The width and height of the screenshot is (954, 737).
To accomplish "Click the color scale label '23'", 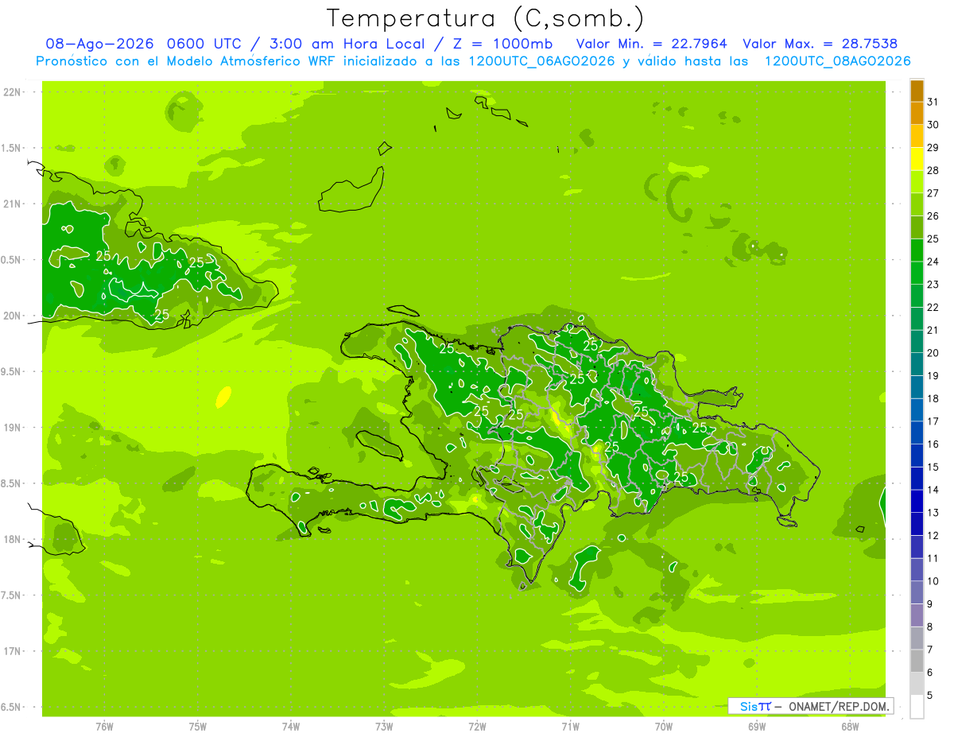I will click(933, 285).
